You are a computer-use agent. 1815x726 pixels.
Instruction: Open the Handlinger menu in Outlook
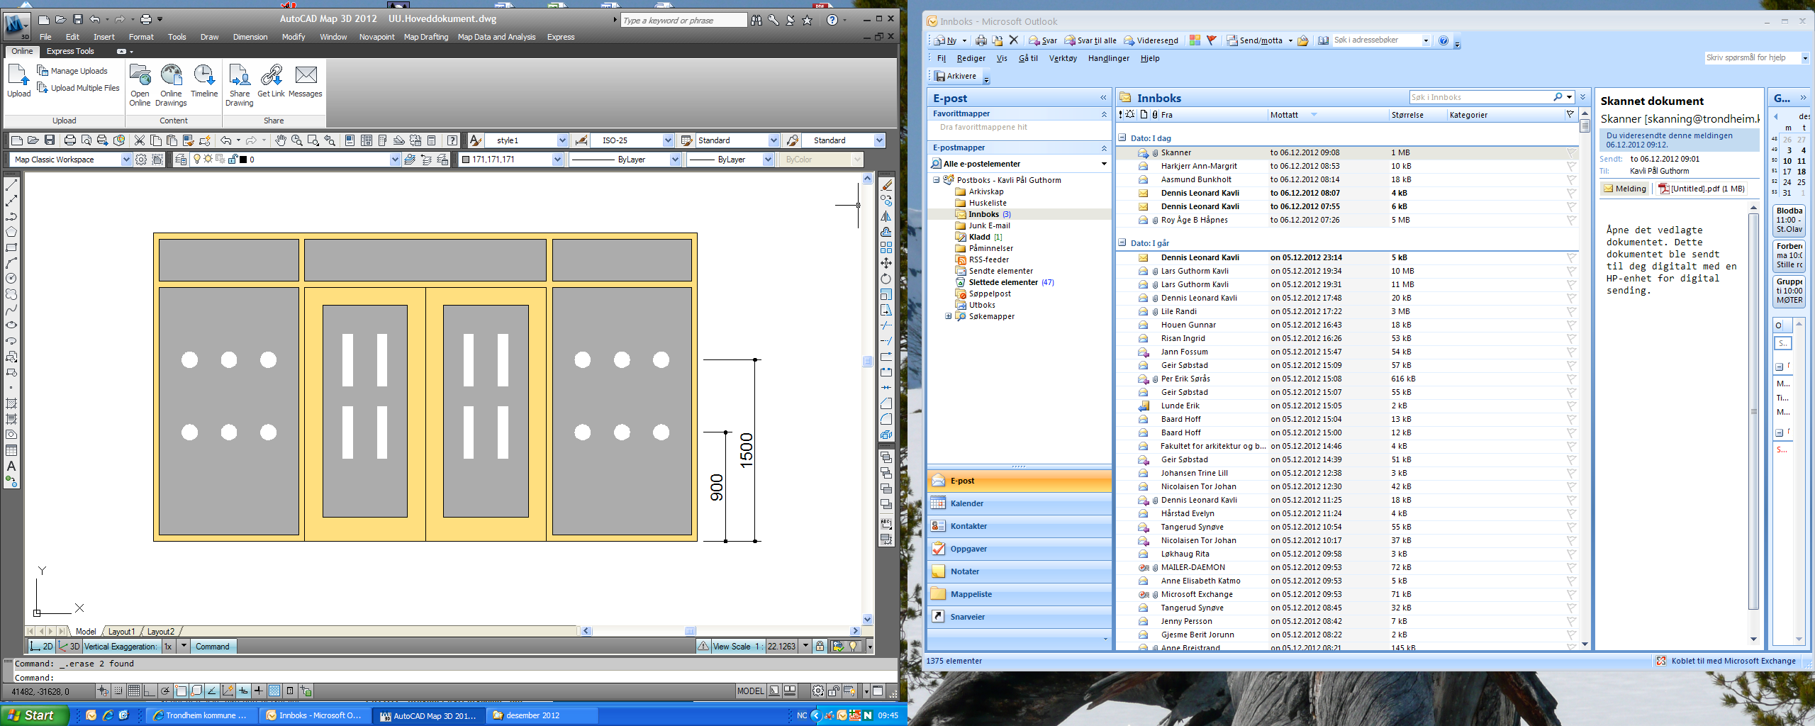tap(1109, 58)
